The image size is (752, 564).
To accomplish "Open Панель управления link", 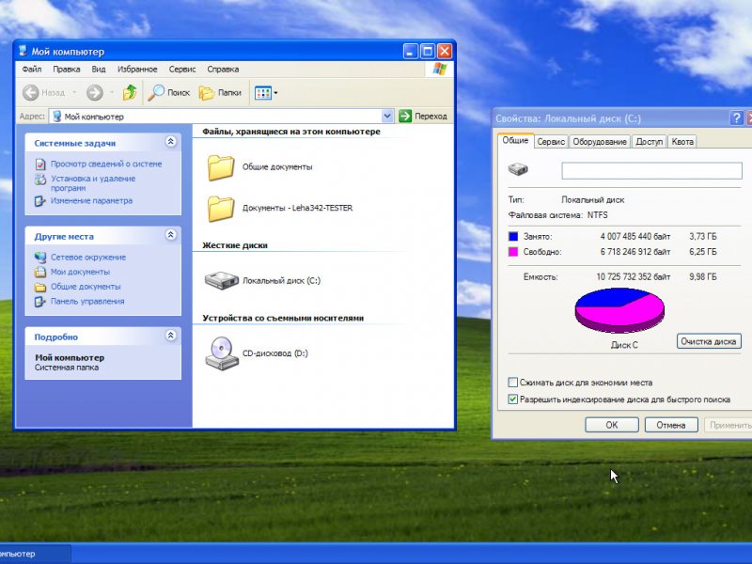I will (x=87, y=301).
